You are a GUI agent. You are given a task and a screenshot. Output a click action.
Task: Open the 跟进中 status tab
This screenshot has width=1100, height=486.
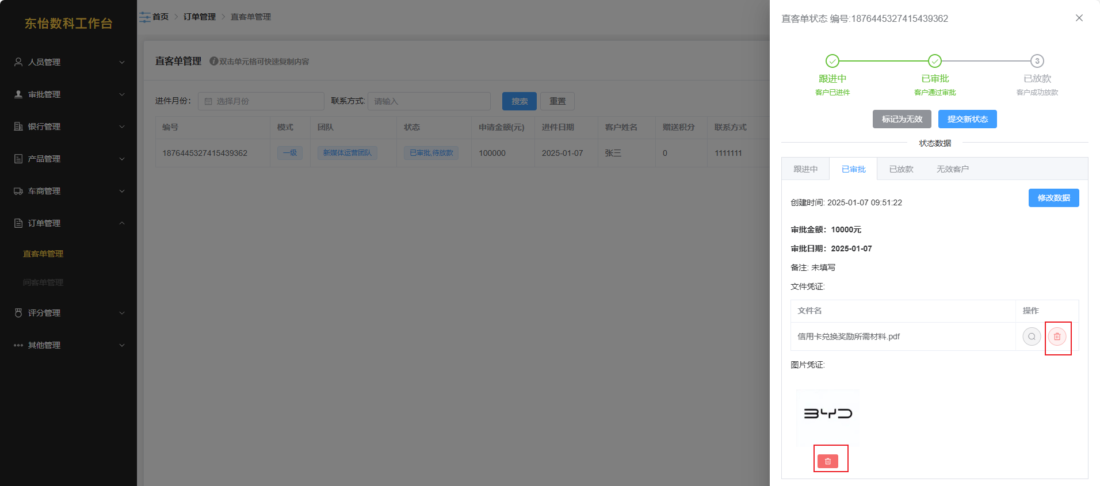click(805, 169)
